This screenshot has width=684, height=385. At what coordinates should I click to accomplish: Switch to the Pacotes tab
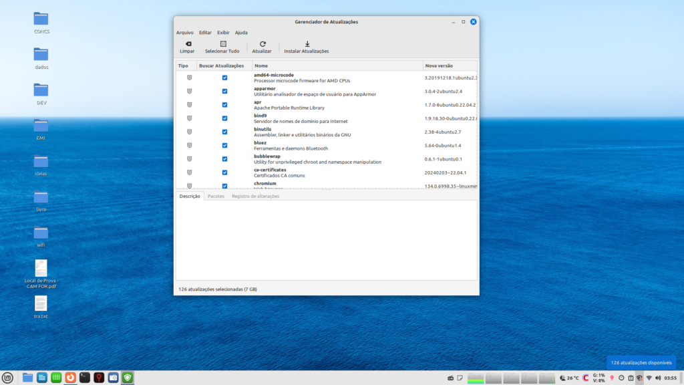tap(216, 197)
